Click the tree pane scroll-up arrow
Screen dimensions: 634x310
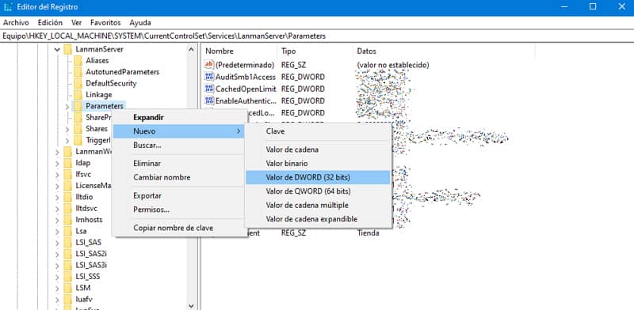(191, 49)
